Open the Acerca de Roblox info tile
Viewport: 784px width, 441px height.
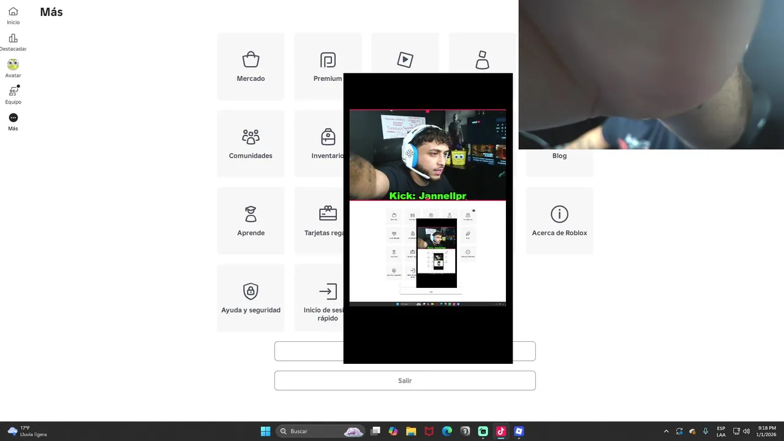point(559,221)
